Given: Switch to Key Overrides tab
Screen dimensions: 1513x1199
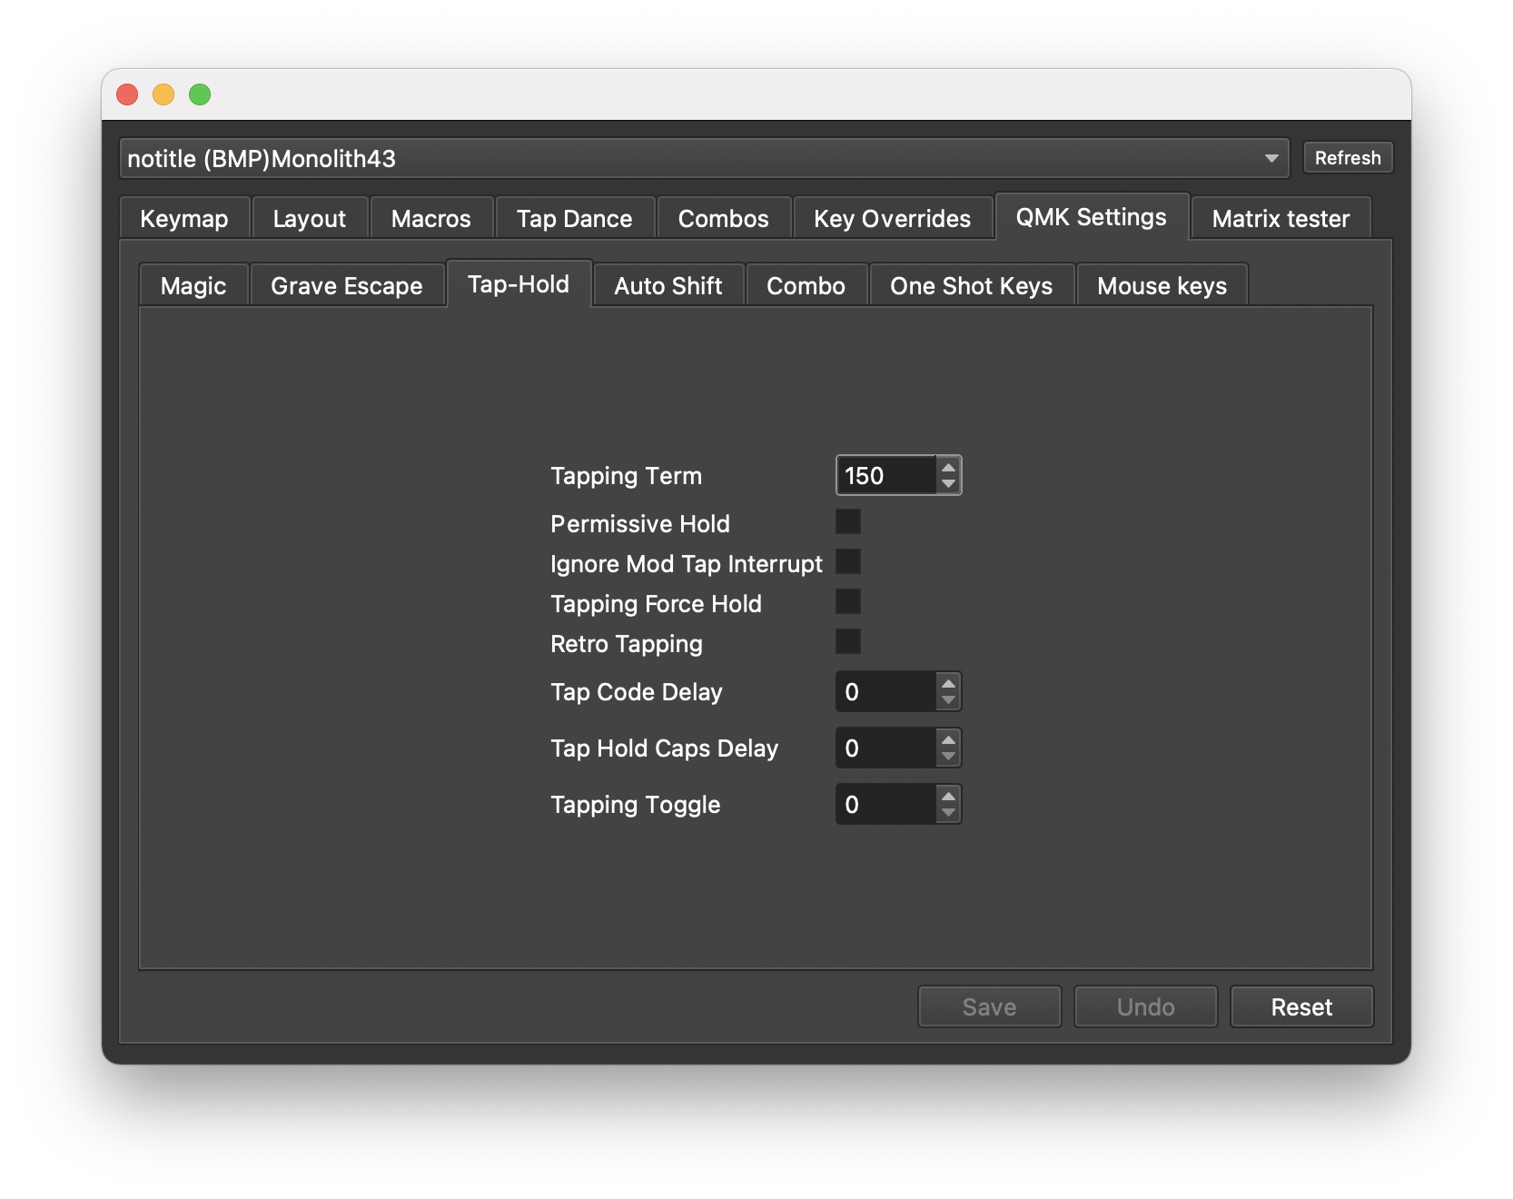Looking at the screenshot, I should coord(893,219).
